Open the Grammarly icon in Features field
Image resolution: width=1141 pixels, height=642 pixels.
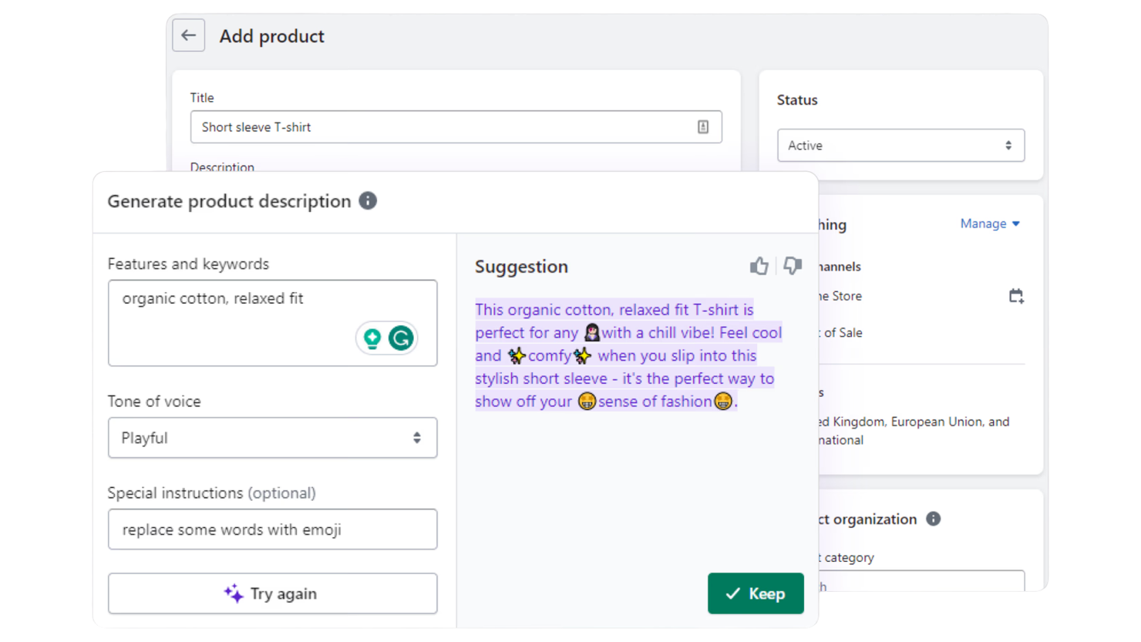[x=401, y=338]
